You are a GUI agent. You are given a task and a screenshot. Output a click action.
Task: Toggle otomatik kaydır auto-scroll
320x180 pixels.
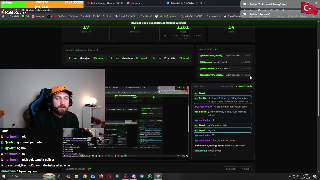click(x=244, y=86)
